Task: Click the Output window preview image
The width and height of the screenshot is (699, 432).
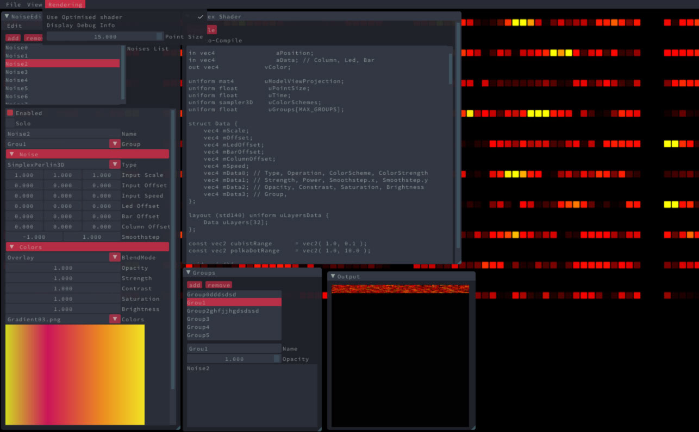Action: point(400,355)
